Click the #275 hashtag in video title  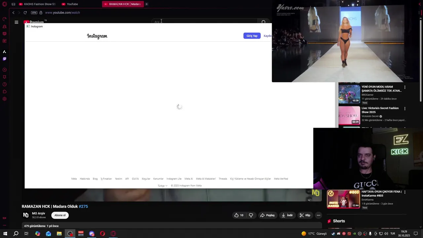tap(83, 207)
